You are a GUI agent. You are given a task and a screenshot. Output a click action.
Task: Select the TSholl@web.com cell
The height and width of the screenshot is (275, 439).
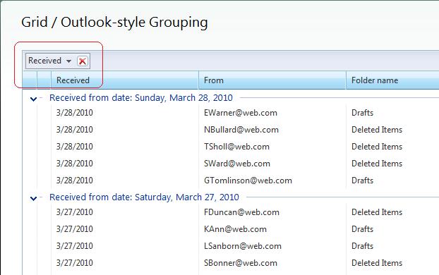pyautogui.click(x=236, y=147)
